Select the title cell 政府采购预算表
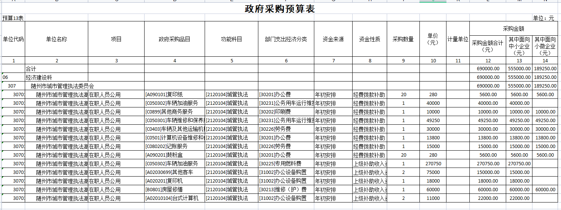The image size is (561, 210). point(280,9)
